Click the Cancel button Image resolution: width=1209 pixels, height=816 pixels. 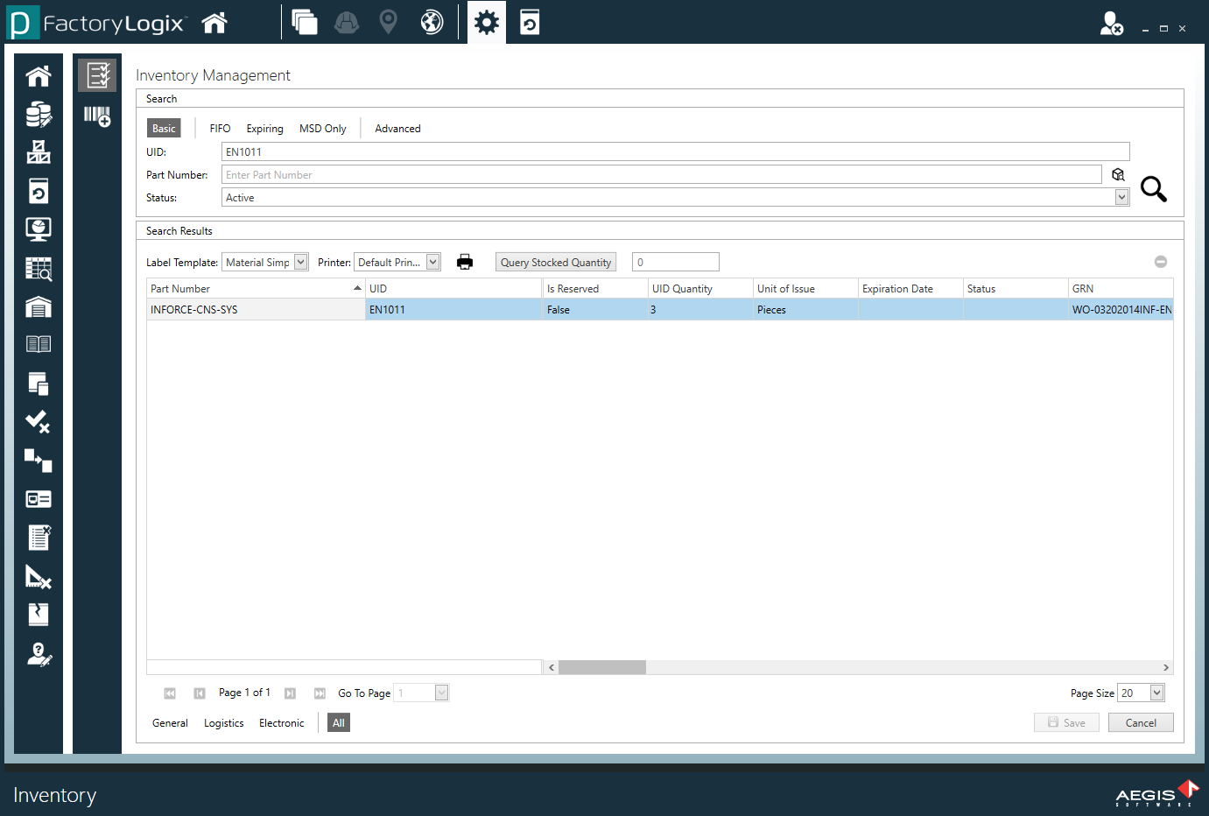click(1140, 722)
